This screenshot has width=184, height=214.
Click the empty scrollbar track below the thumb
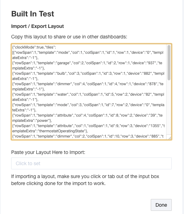(169, 108)
